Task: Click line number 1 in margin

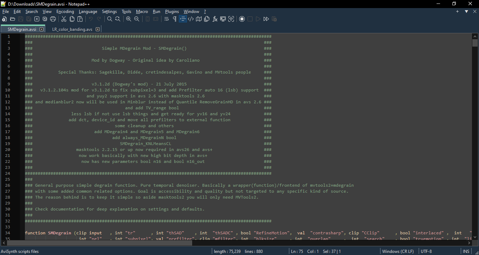Action: (9, 36)
